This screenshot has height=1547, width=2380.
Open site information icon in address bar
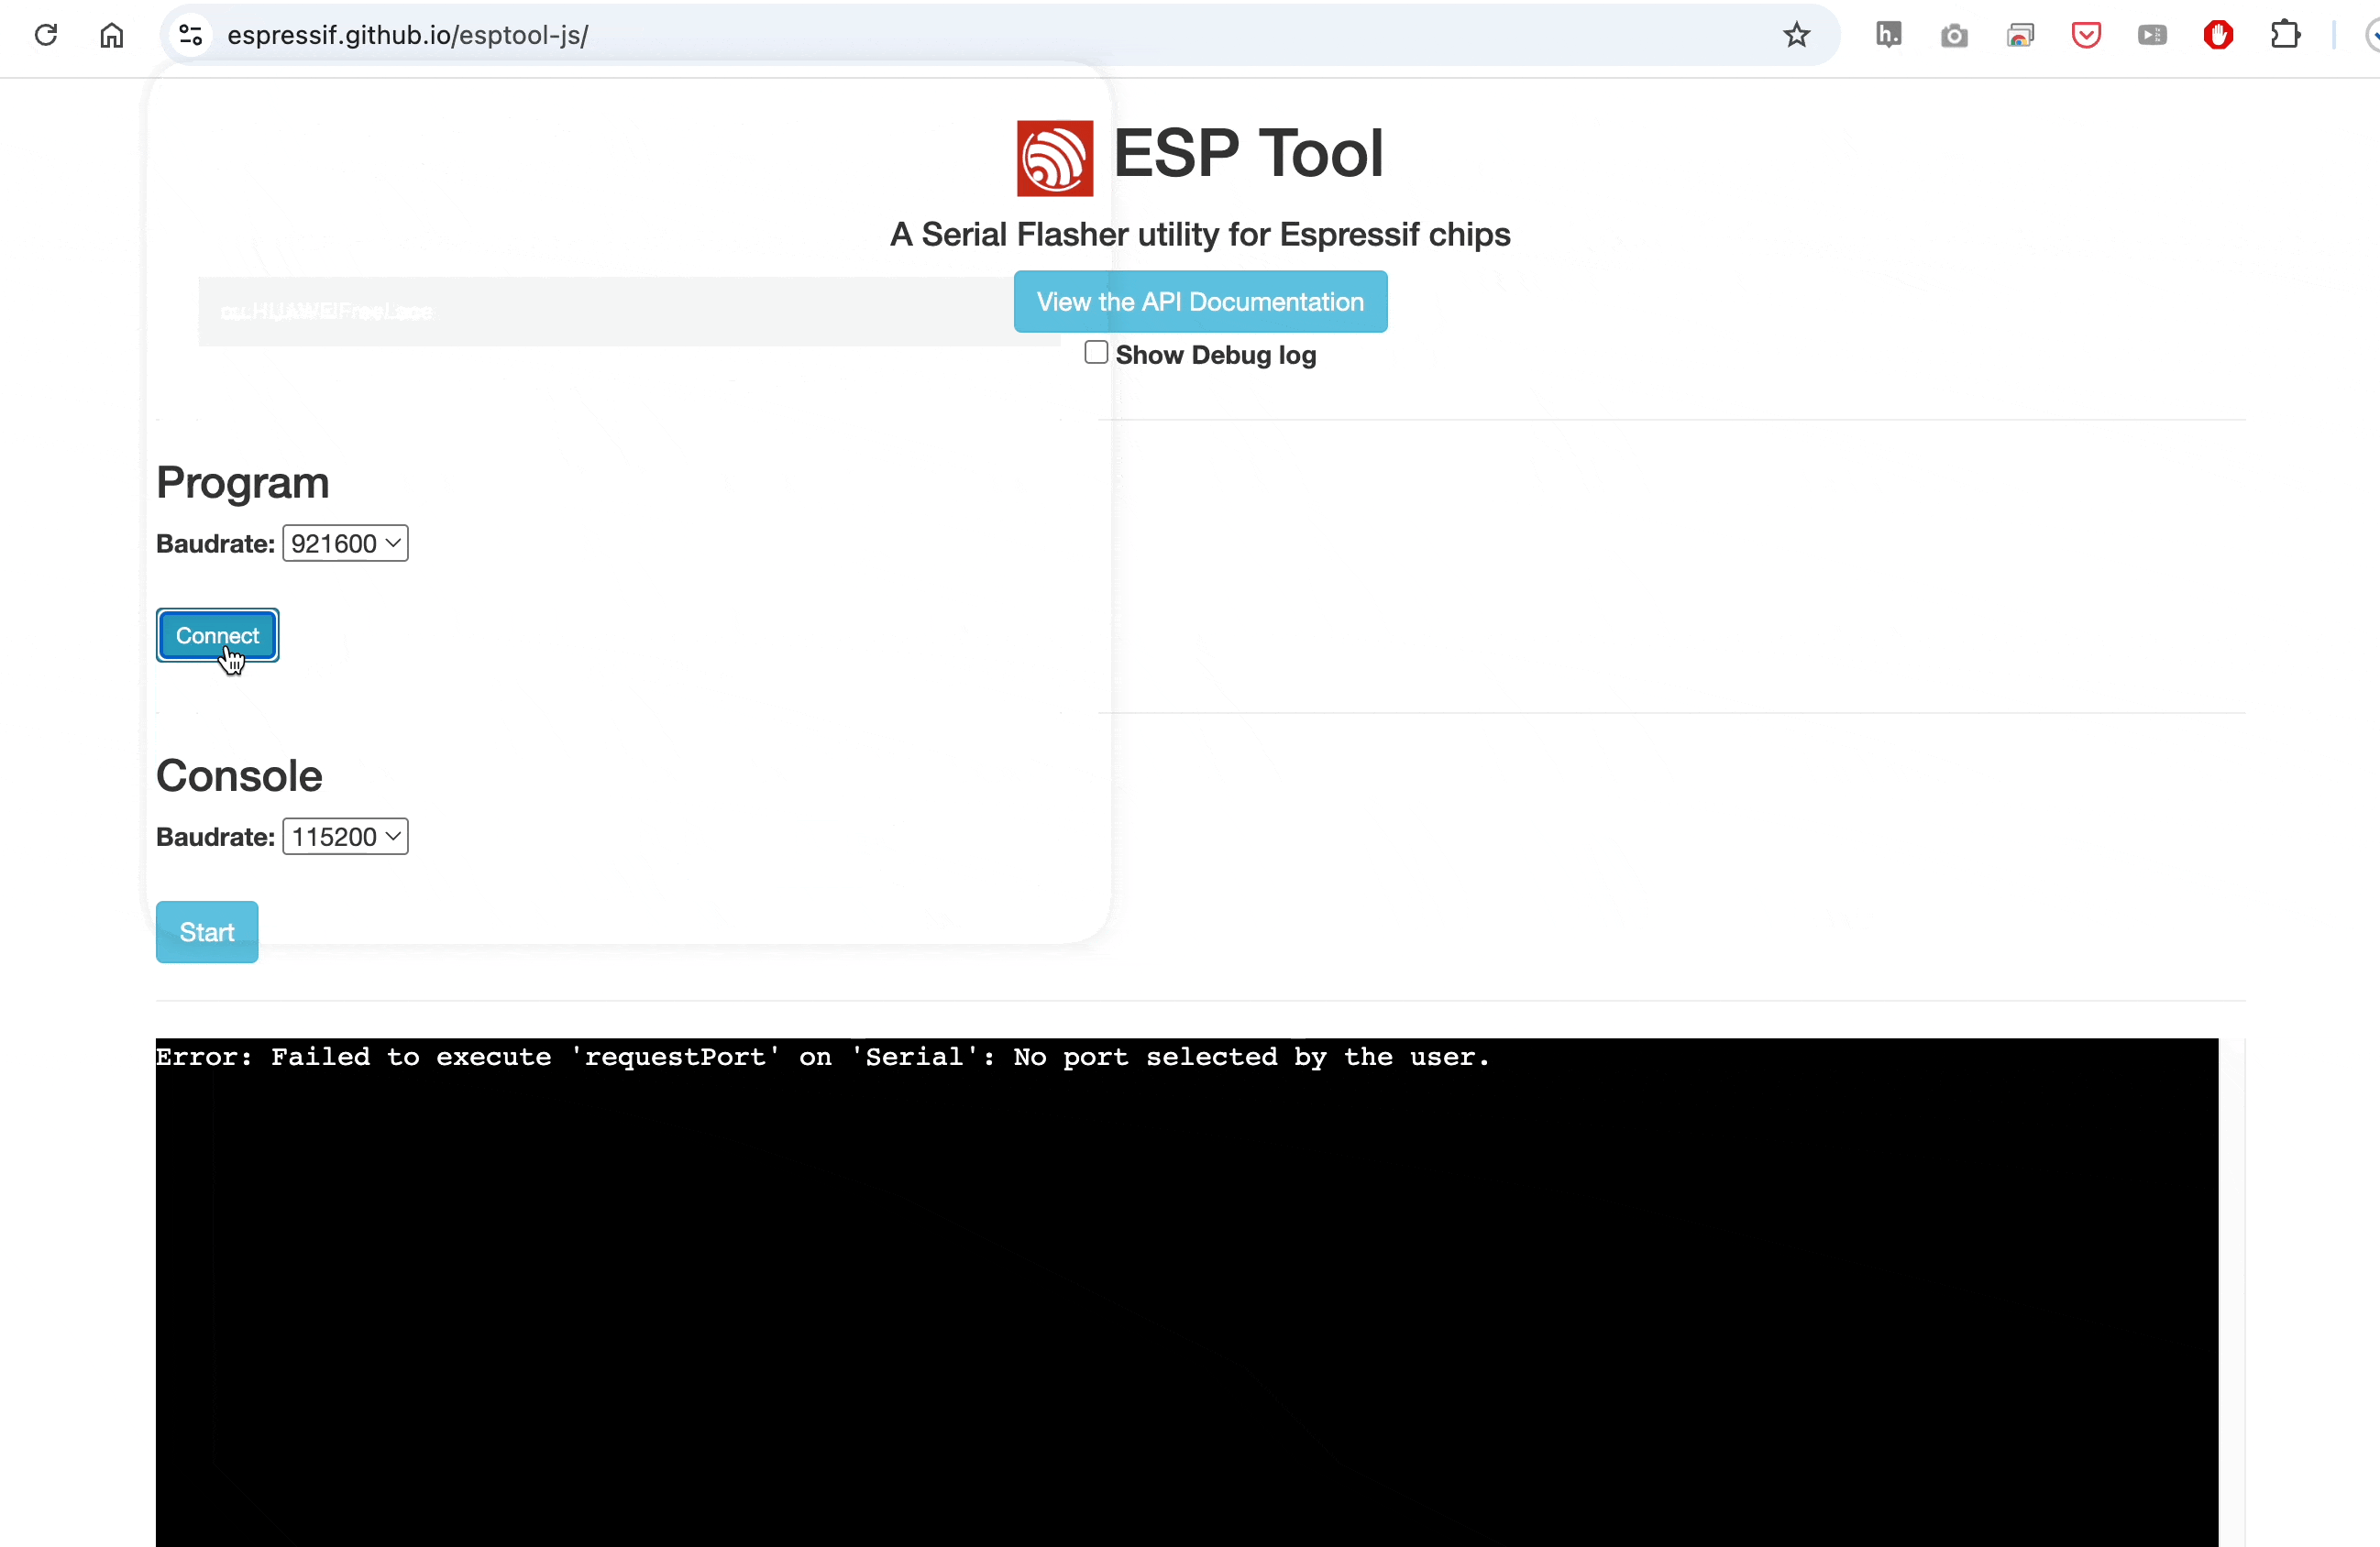(190, 35)
